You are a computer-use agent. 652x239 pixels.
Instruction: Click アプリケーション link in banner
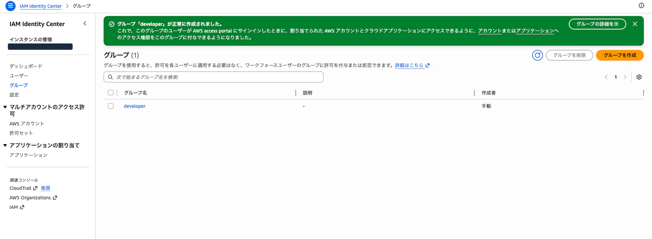[x=535, y=31]
